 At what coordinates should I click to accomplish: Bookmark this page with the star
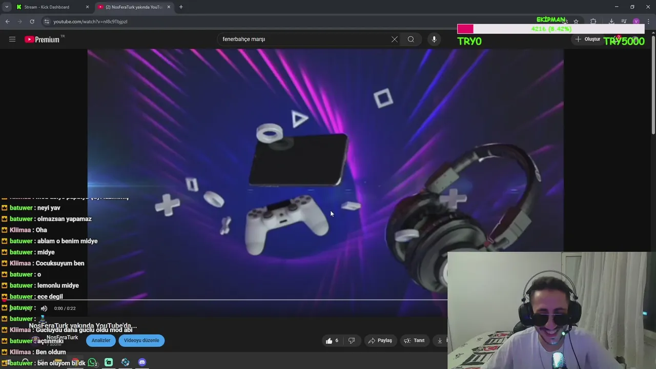pyautogui.click(x=576, y=22)
